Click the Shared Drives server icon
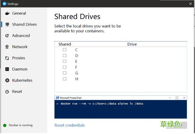Screen dimensions: 195x134 7,25
